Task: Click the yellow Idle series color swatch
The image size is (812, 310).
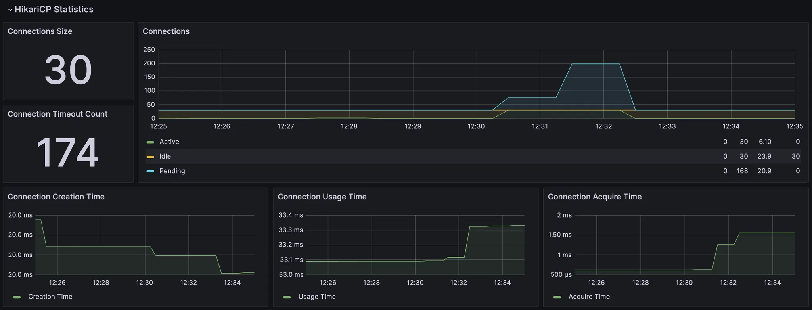Action: click(x=150, y=157)
